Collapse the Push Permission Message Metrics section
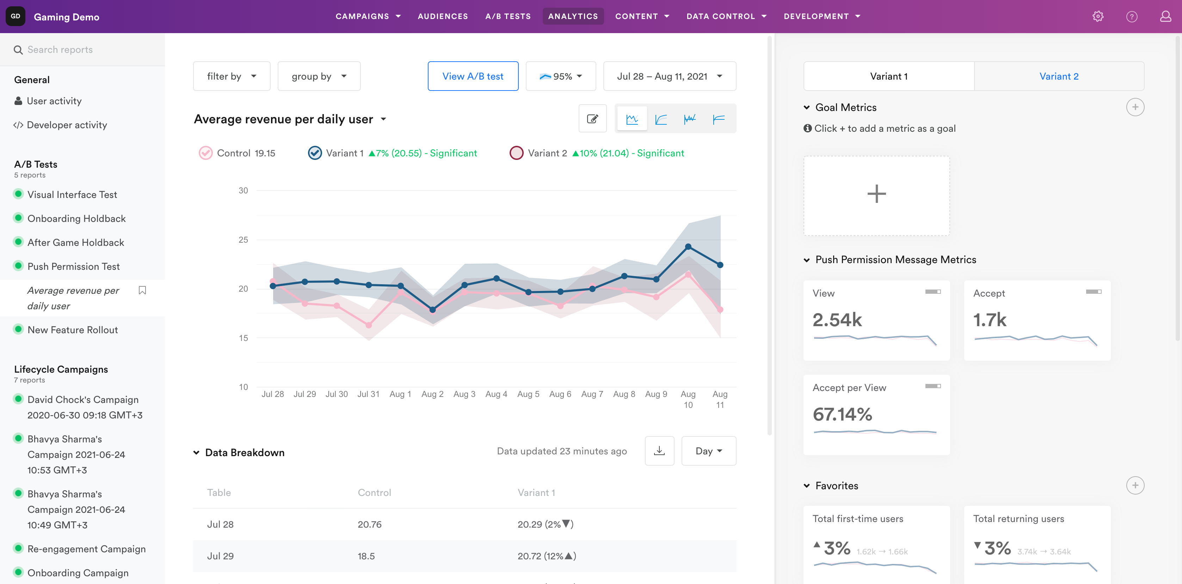 click(807, 260)
